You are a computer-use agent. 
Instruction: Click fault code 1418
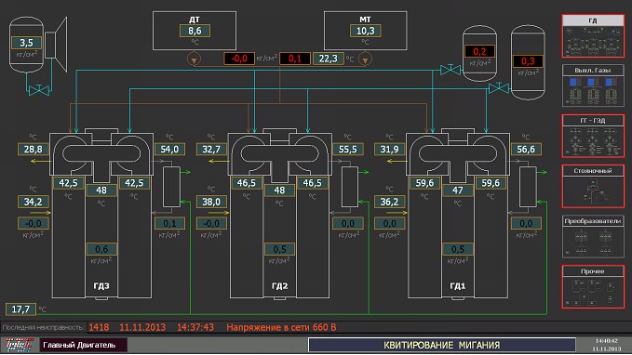[x=99, y=328]
